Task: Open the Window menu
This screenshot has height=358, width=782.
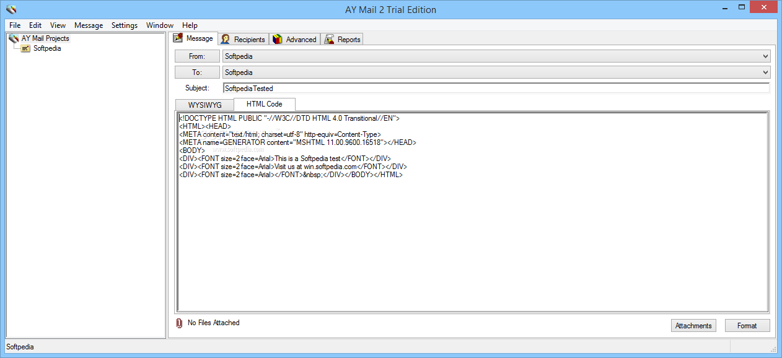Action: pyautogui.click(x=160, y=25)
